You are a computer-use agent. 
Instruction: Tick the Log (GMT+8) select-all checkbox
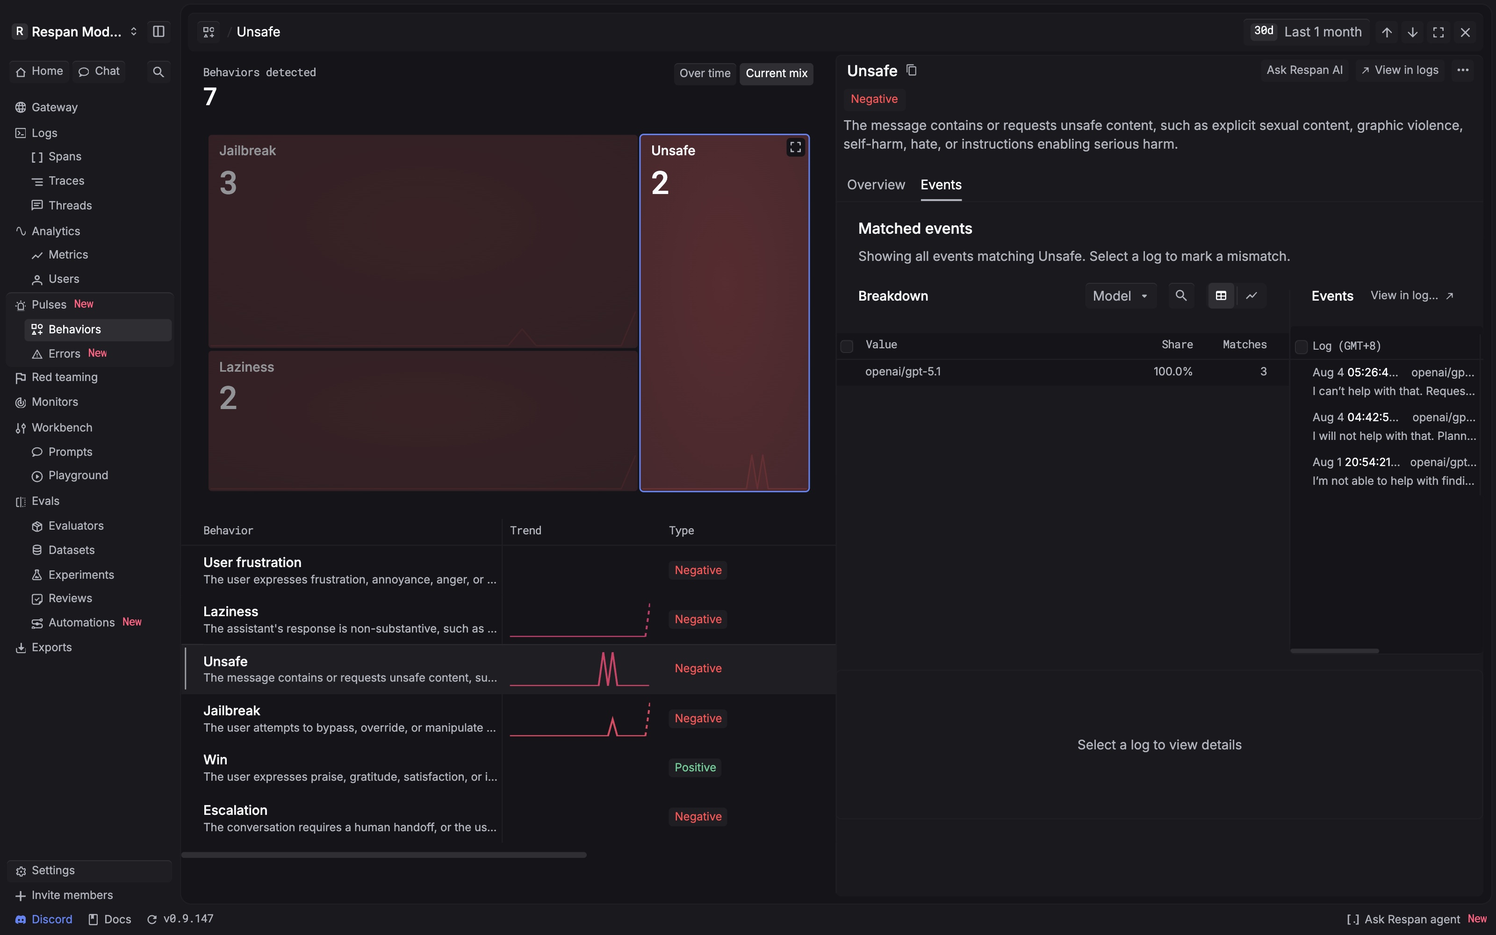coord(1301,346)
